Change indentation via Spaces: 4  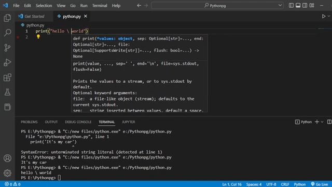click(x=254, y=184)
